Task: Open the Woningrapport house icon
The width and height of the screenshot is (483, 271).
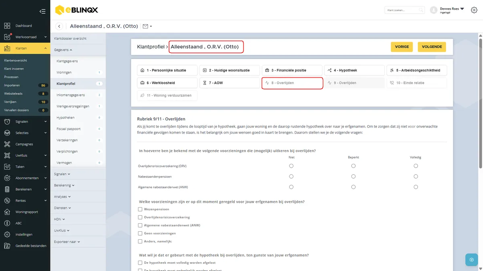Action: [x=7, y=212]
